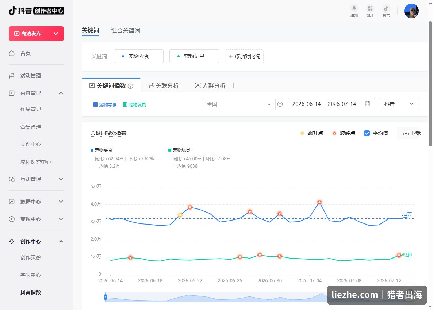Open 合集管理 in the sidebar
This screenshot has height=310, width=433.
[31, 127]
